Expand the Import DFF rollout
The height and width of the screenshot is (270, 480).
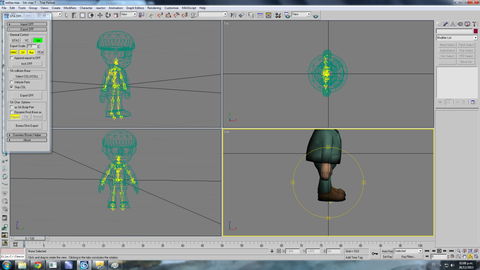(x=27, y=24)
